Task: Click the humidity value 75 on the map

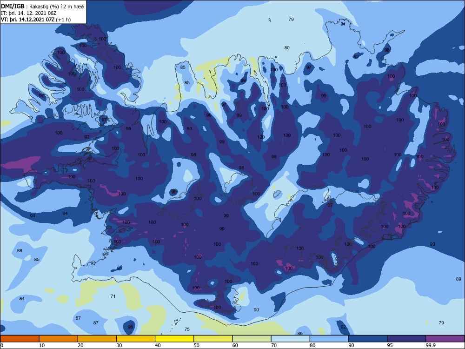Action: [187, 329]
